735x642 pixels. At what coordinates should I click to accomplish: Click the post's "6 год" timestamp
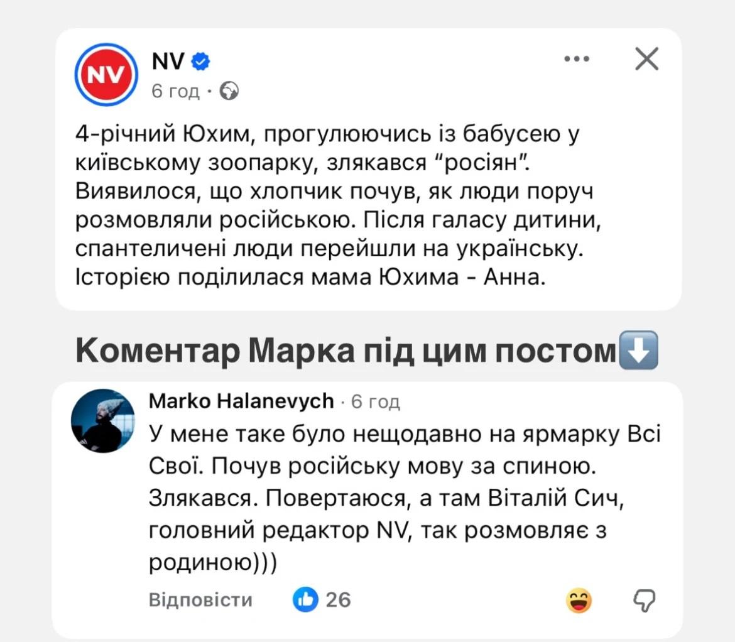pyautogui.click(x=175, y=92)
